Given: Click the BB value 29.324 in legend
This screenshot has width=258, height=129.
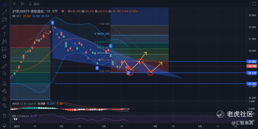Looking at the screenshot, I should click(27, 16).
